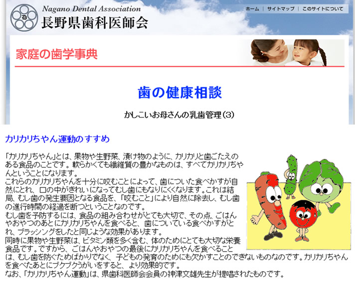Click the tomato character in the illustration
This screenshot has width=355, height=282.
[x=303, y=220]
